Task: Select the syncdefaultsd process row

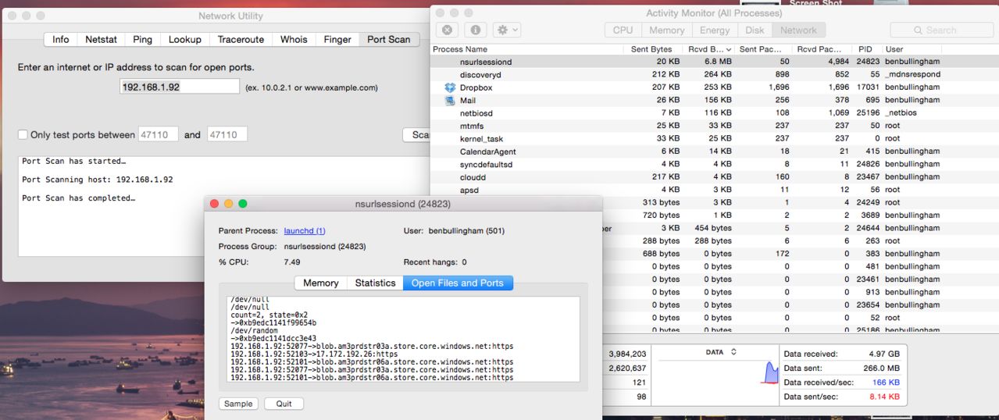Action: 715,164
